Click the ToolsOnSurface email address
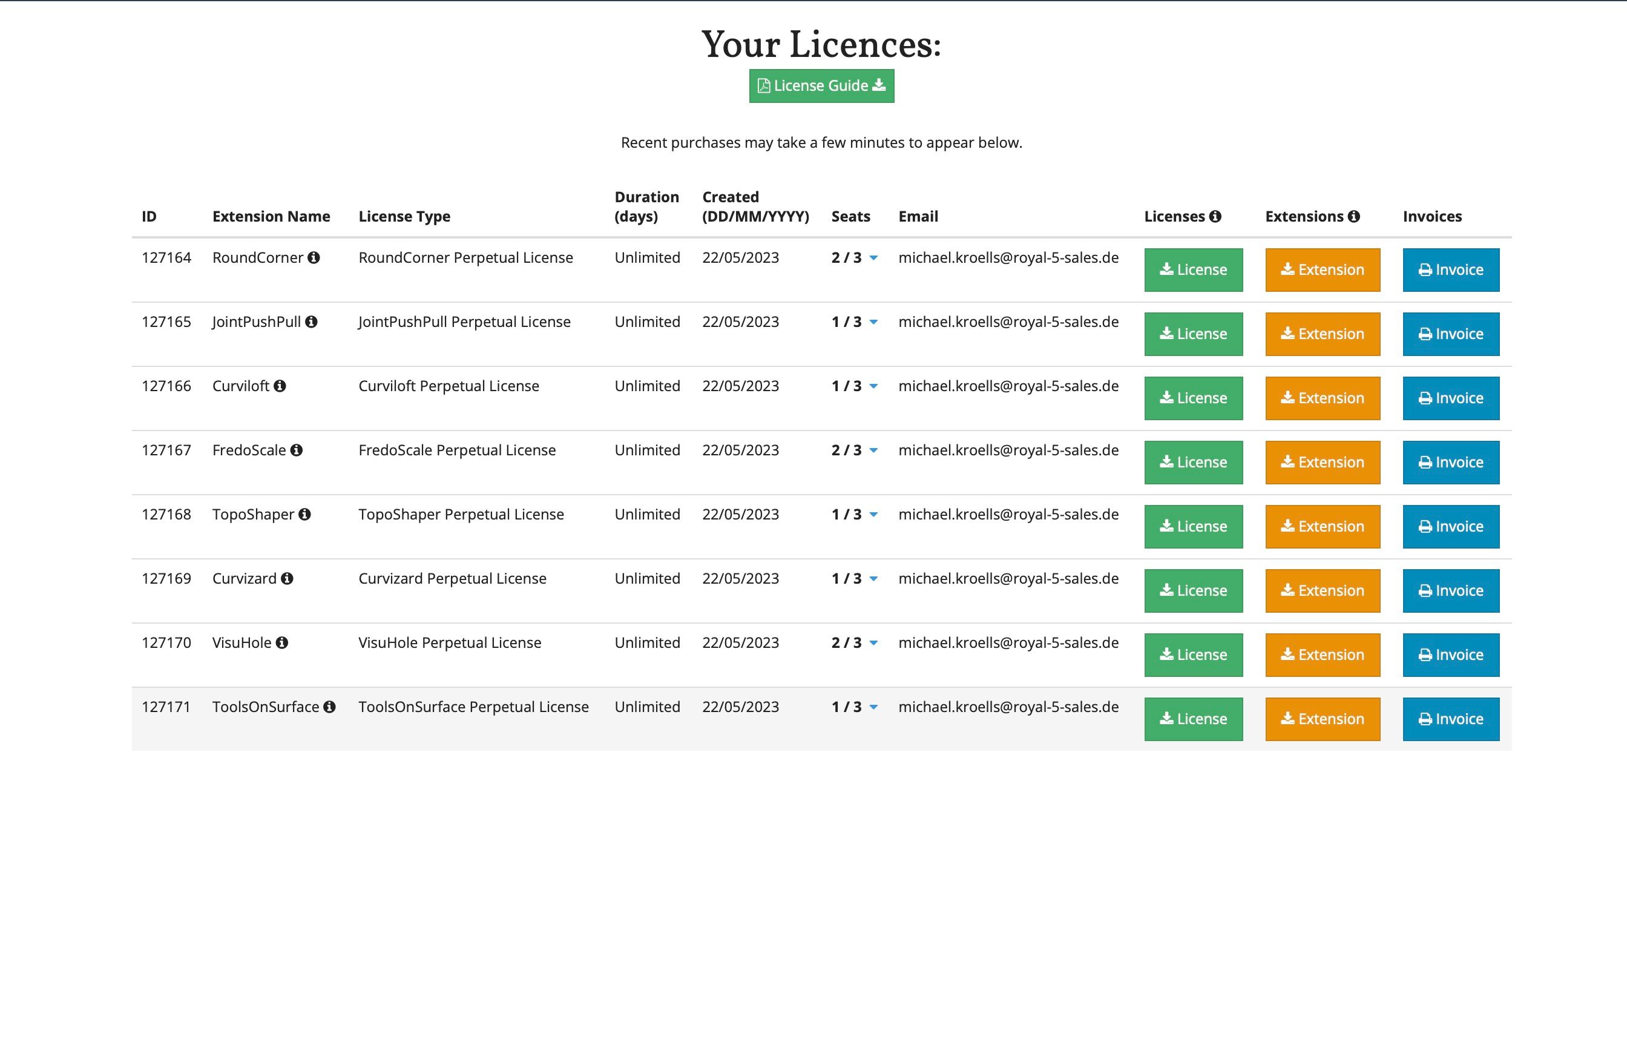Image resolution: width=1627 pixels, height=1039 pixels. [x=1008, y=707]
